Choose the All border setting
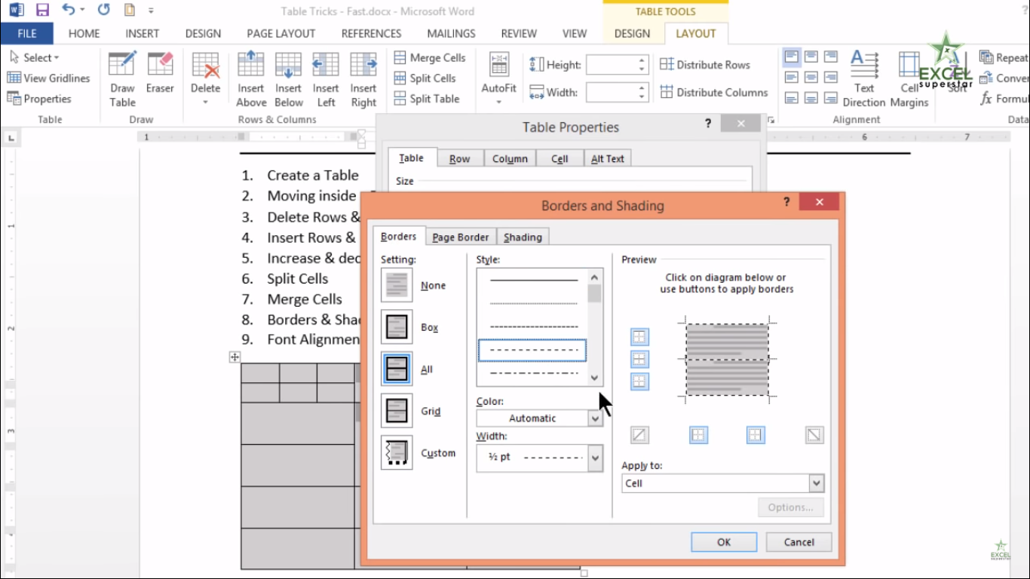The height and width of the screenshot is (579, 1030). click(x=397, y=369)
